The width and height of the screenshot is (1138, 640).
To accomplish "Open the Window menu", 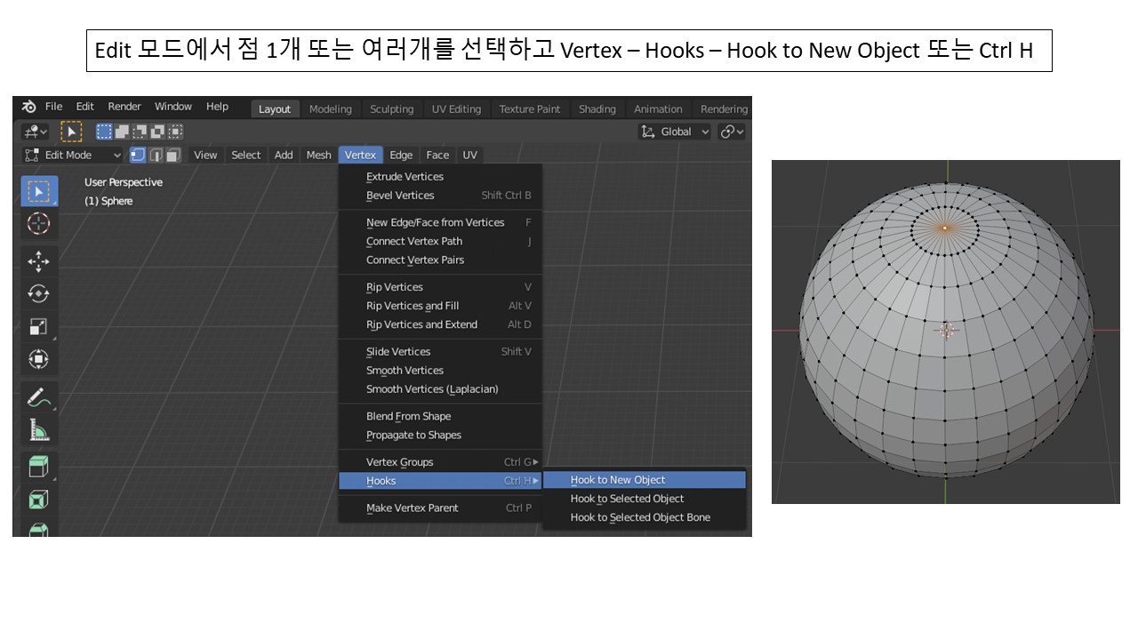I will (x=172, y=107).
